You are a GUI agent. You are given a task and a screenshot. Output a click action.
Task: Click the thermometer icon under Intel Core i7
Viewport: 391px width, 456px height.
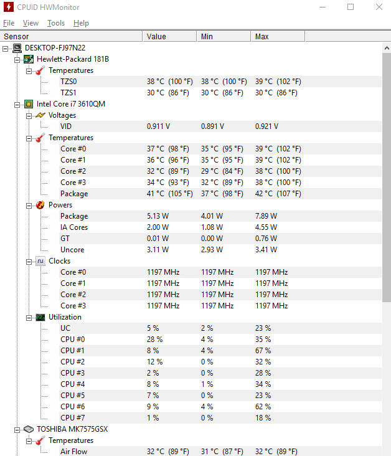40,138
